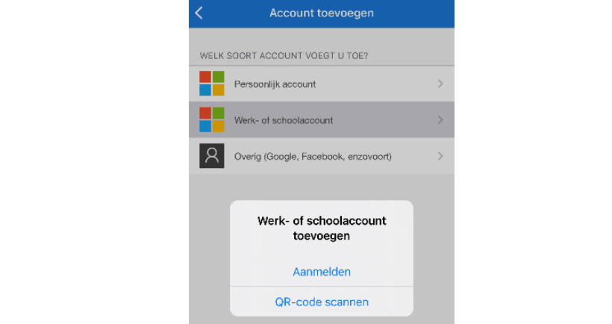Select the Werk- of schoolaccount list label
The image size is (612, 324).
pyautogui.click(x=284, y=120)
